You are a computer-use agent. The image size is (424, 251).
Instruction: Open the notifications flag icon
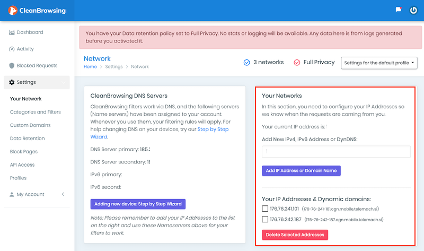[x=399, y=10]
